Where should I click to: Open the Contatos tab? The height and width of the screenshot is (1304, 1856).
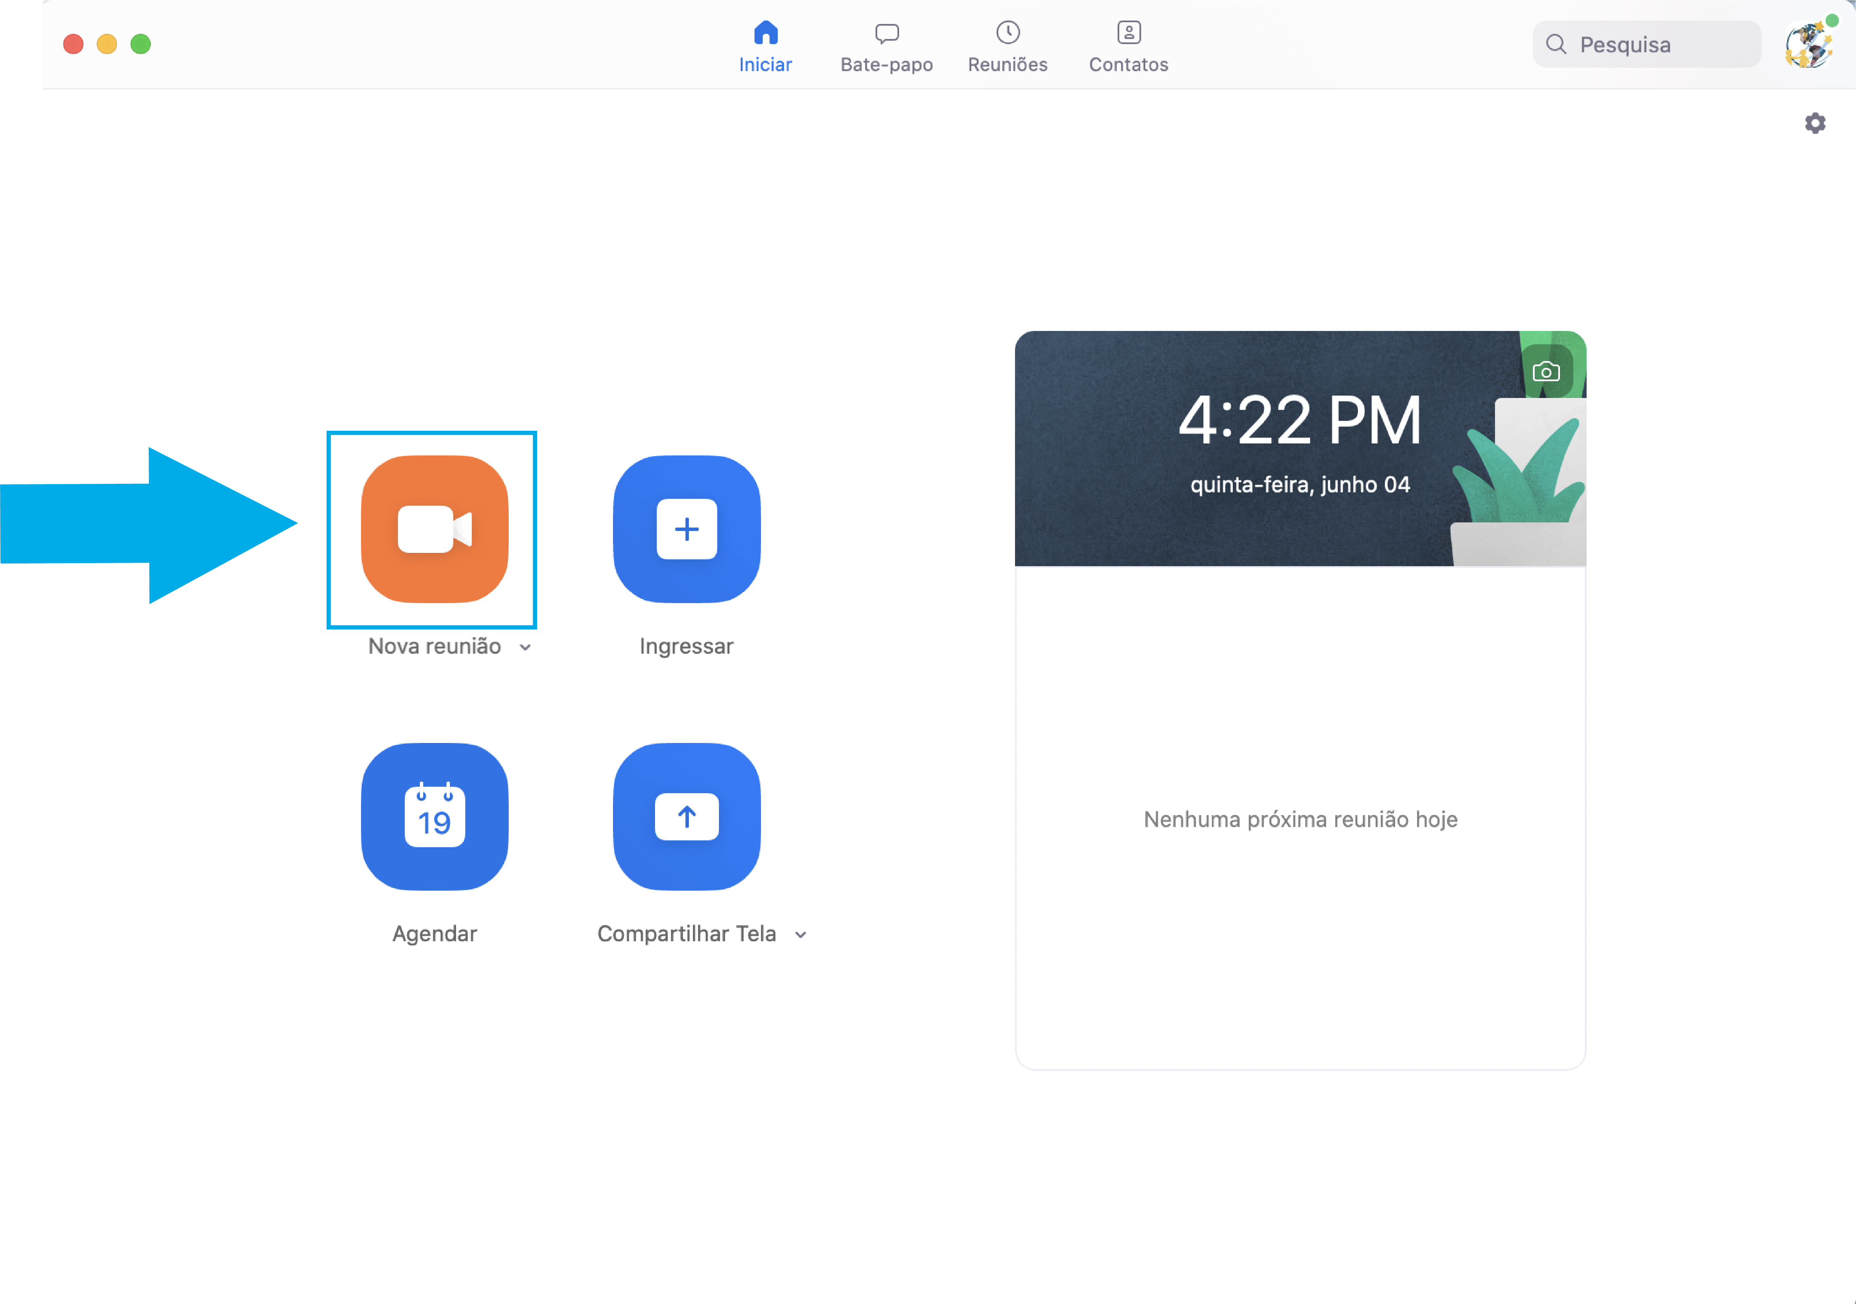[x=1129, y=47]
